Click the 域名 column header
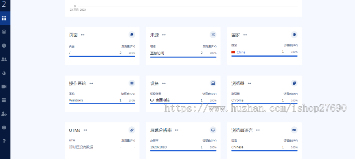 click(153, 46)
